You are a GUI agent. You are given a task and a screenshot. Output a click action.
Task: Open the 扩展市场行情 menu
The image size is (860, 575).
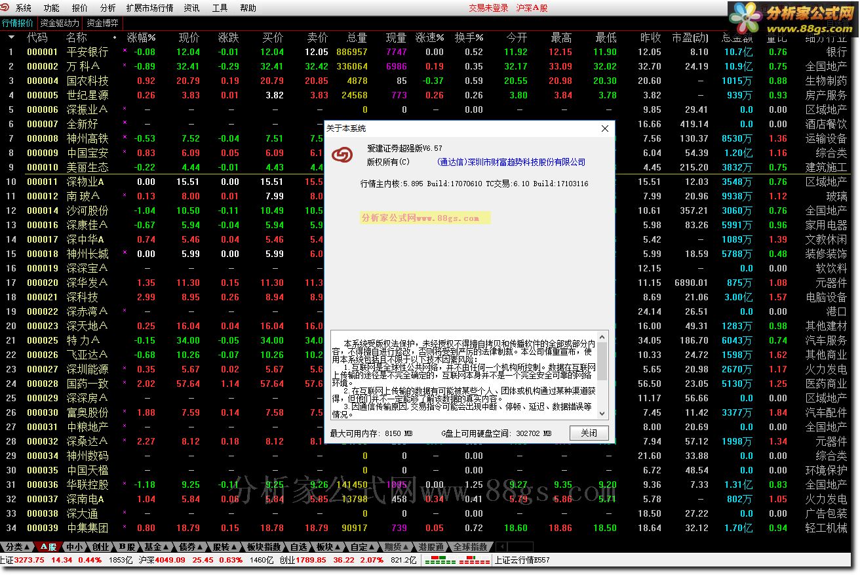(x=150, y=8)
